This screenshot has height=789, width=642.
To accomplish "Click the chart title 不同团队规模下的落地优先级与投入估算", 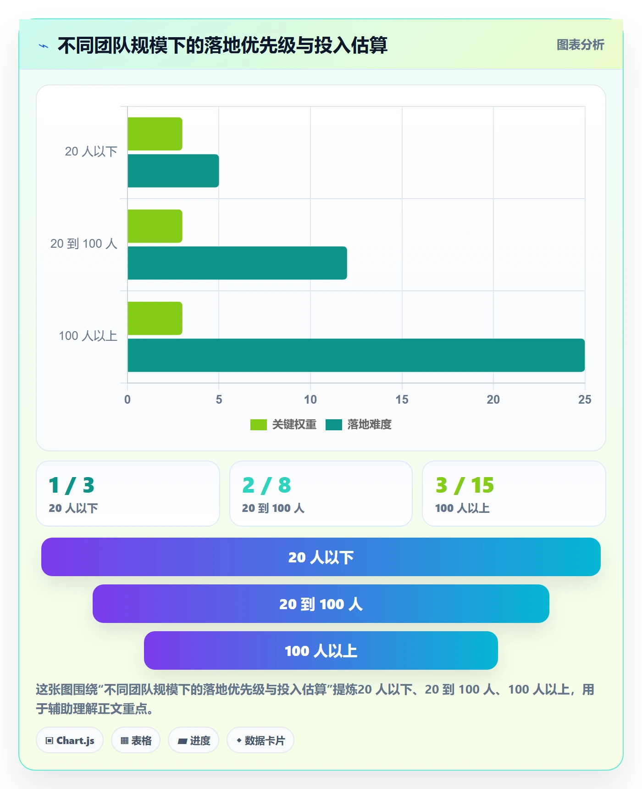I will [x=222, y=45].
